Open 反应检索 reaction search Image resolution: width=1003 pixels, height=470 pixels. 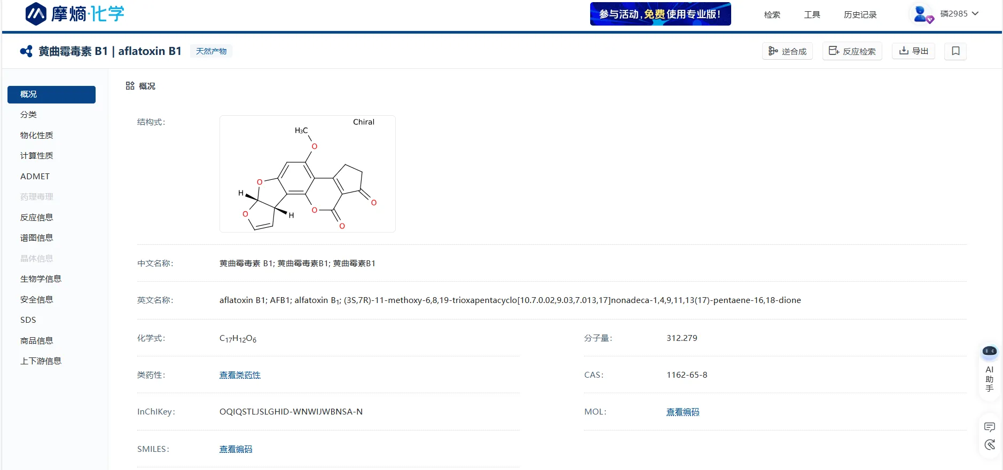coord(852,51)
